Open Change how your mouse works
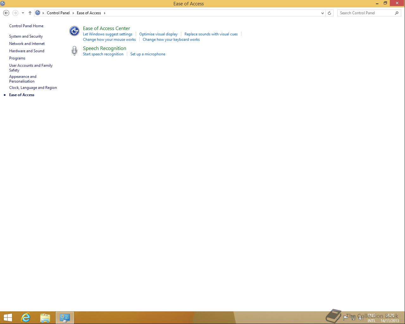405x324 pixels. pos(109,40)
